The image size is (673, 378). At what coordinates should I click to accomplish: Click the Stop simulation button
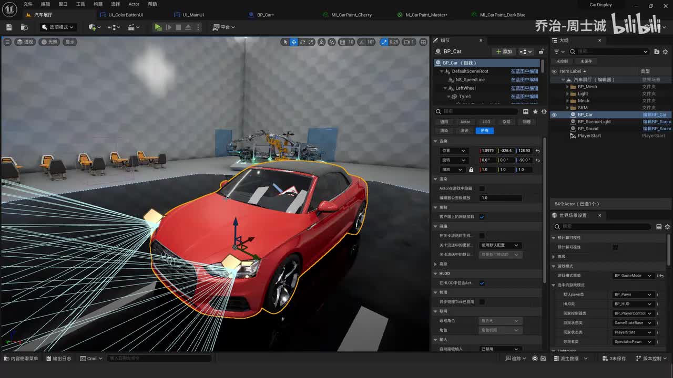point(178,27)
